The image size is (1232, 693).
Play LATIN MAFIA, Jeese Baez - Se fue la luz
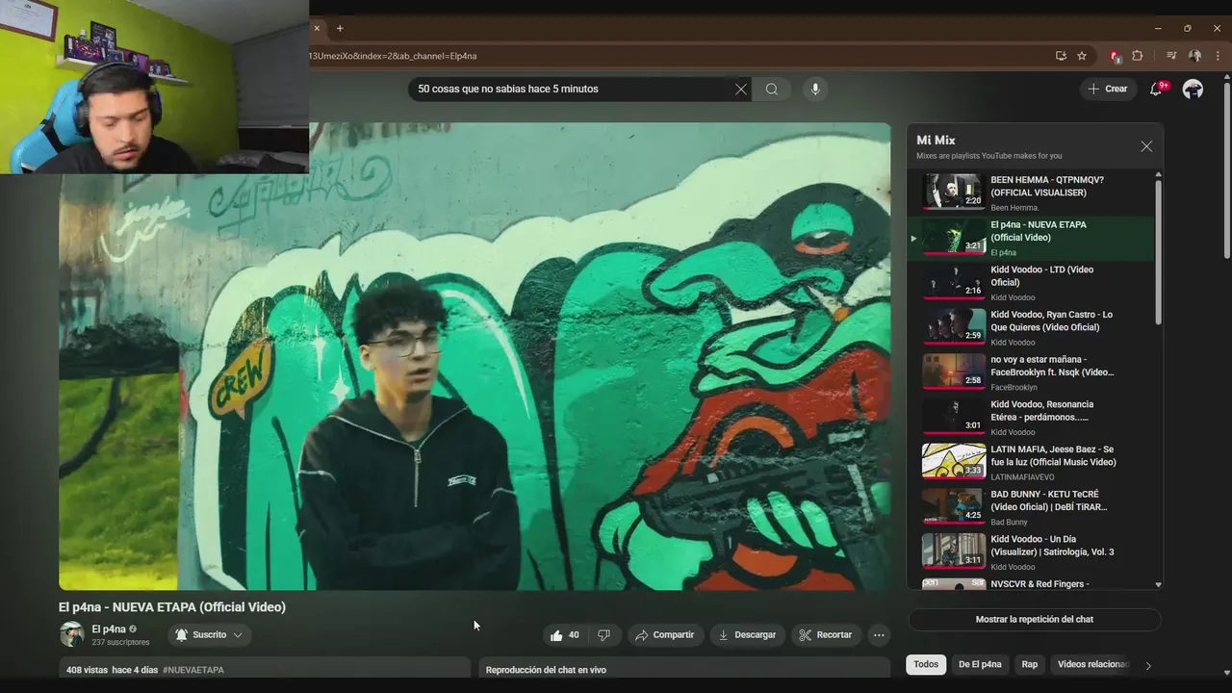coord(1030,462)
